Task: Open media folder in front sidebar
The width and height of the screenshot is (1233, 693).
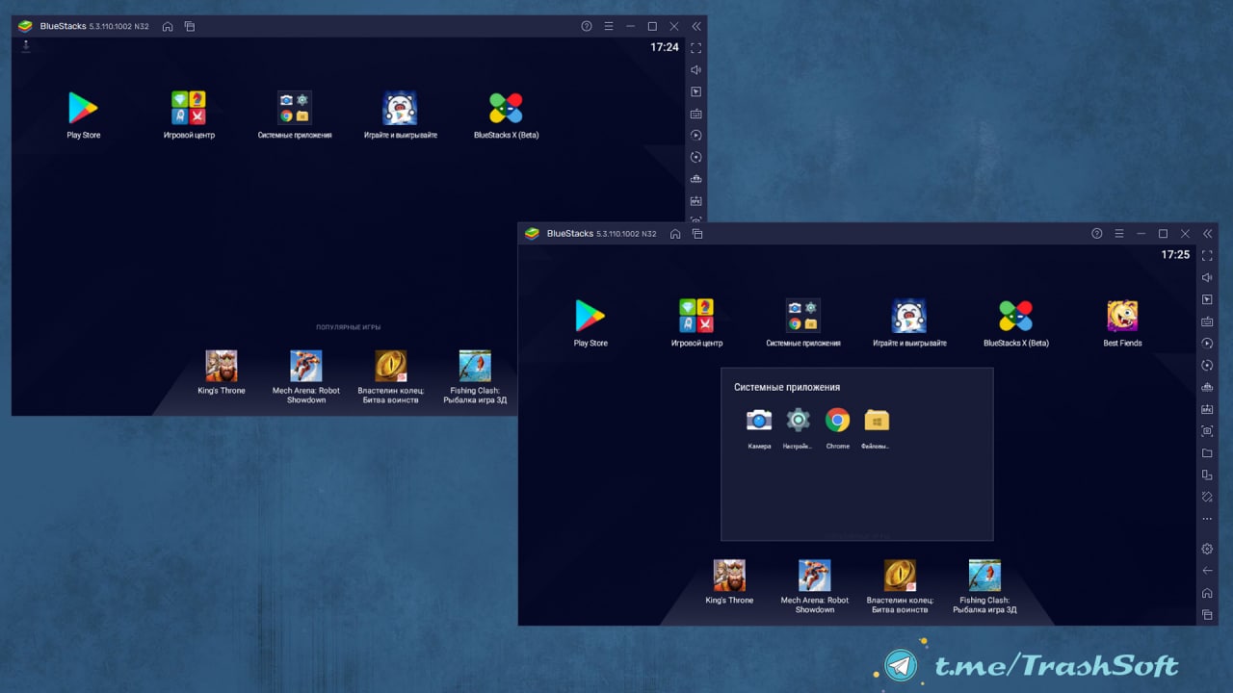Action: click(1207, 453)
